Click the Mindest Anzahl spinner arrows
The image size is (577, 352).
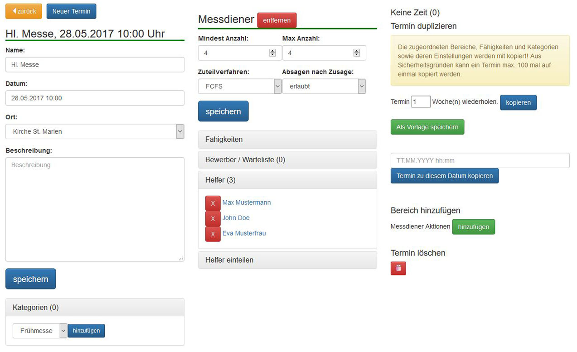(272, 53)
